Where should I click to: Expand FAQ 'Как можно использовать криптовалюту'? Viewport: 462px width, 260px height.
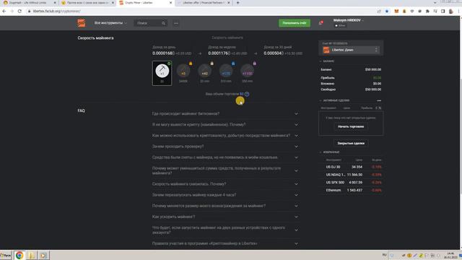(225, 136)
